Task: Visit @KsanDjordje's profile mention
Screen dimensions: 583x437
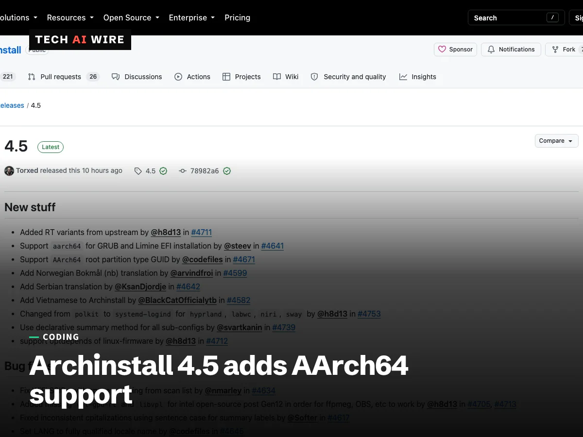Action: tap(140, 286)
